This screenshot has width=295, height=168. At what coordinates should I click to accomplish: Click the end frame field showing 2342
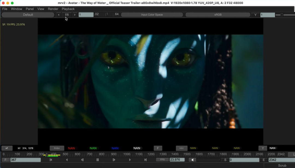coord(282,160)
